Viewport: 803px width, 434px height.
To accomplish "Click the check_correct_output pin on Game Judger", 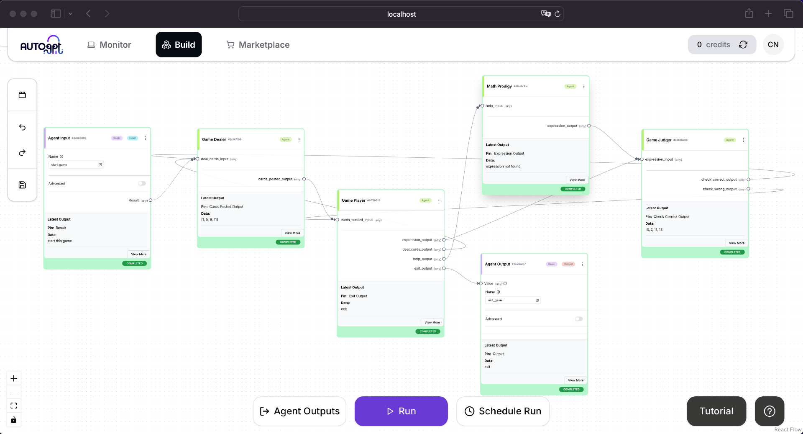I will coord(748,180).
